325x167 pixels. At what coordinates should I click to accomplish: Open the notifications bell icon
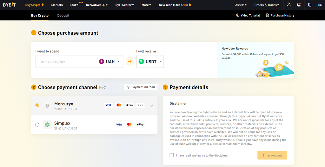tap(299, 5)
